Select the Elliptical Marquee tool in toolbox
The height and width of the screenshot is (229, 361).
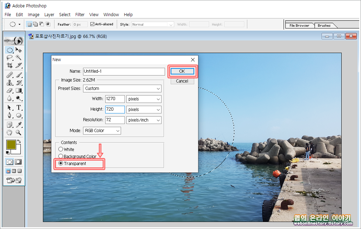coord(9,50)
